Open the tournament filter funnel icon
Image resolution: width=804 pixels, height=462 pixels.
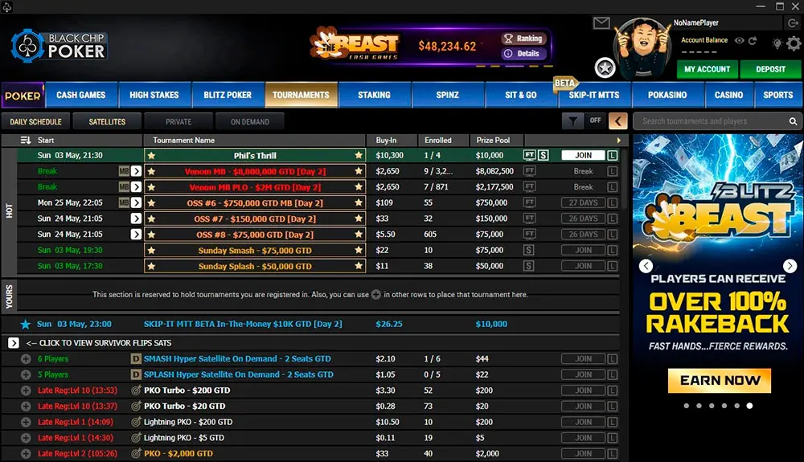pos(572,121)
